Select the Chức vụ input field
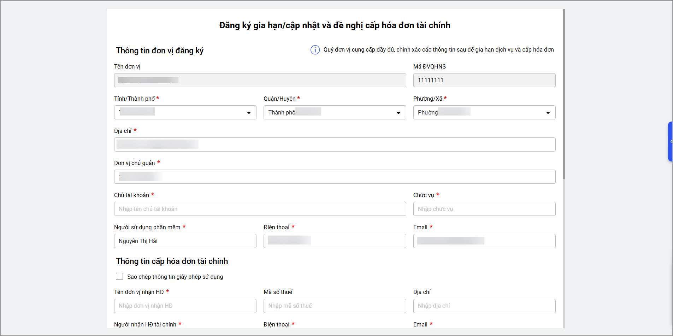673x336 pixels. [x=484, y=209]
